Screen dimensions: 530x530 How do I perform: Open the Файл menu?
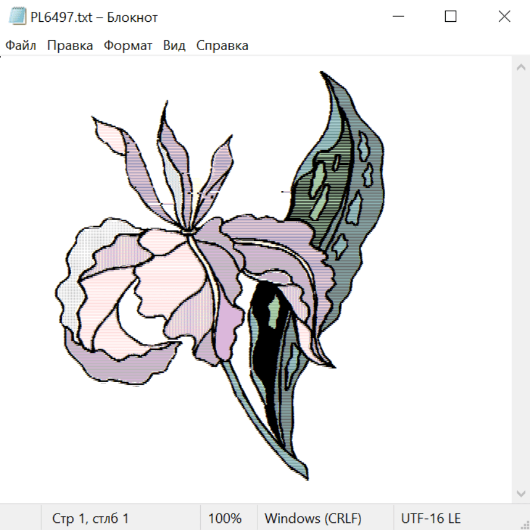tap(21, 46)
